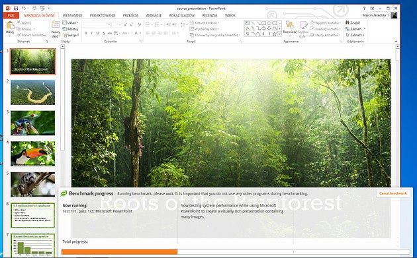Switch to the POKAZ SLAJDÓW tab

[x=182, y=15]
